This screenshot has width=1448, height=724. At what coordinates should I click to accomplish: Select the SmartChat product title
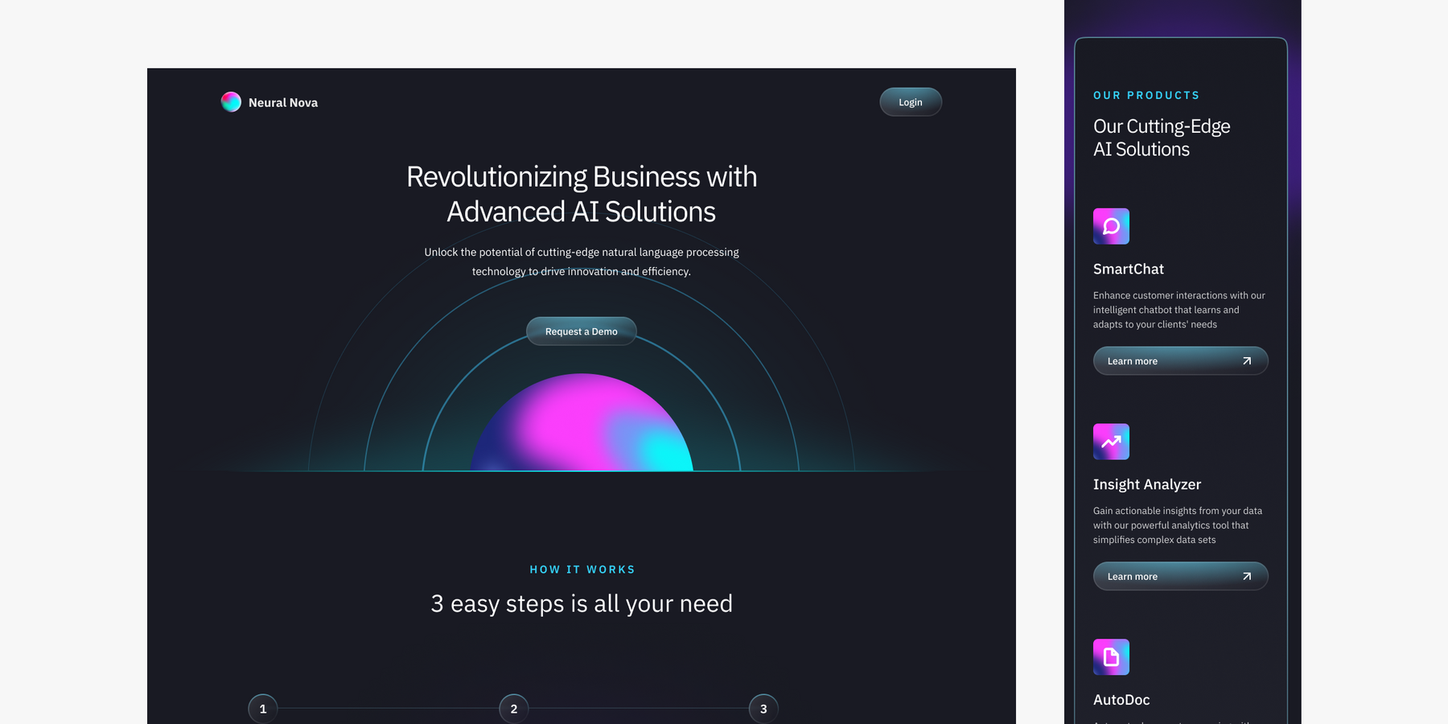coord(1128,269)
